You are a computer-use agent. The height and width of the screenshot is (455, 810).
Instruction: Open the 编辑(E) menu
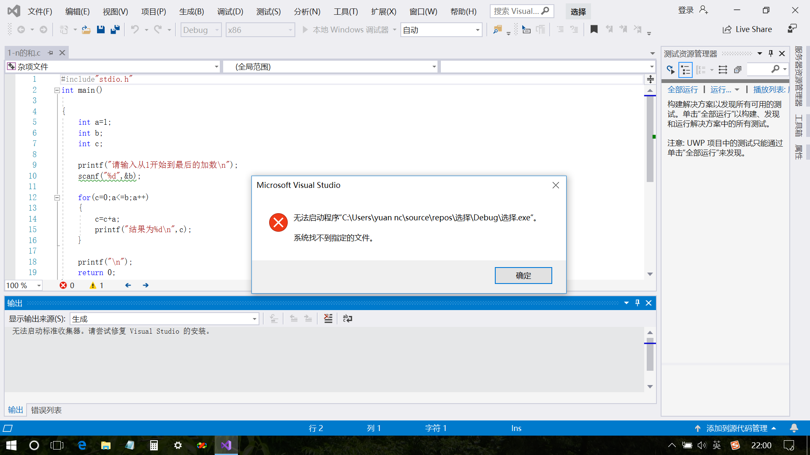(77, 11)
